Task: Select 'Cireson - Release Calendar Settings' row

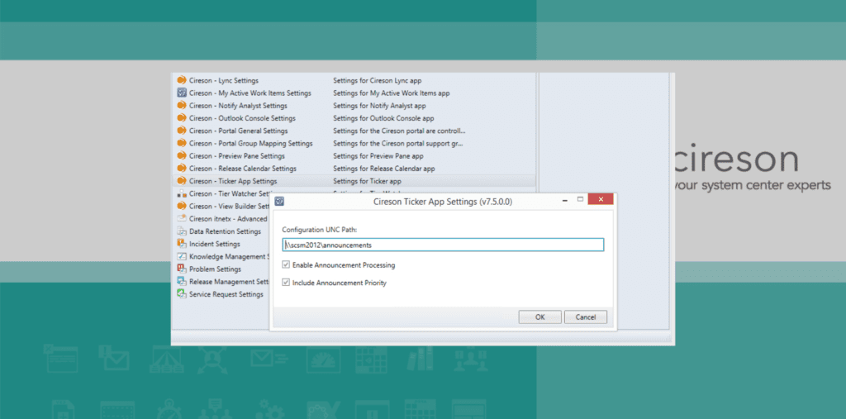Action: [x=354, y=168]
